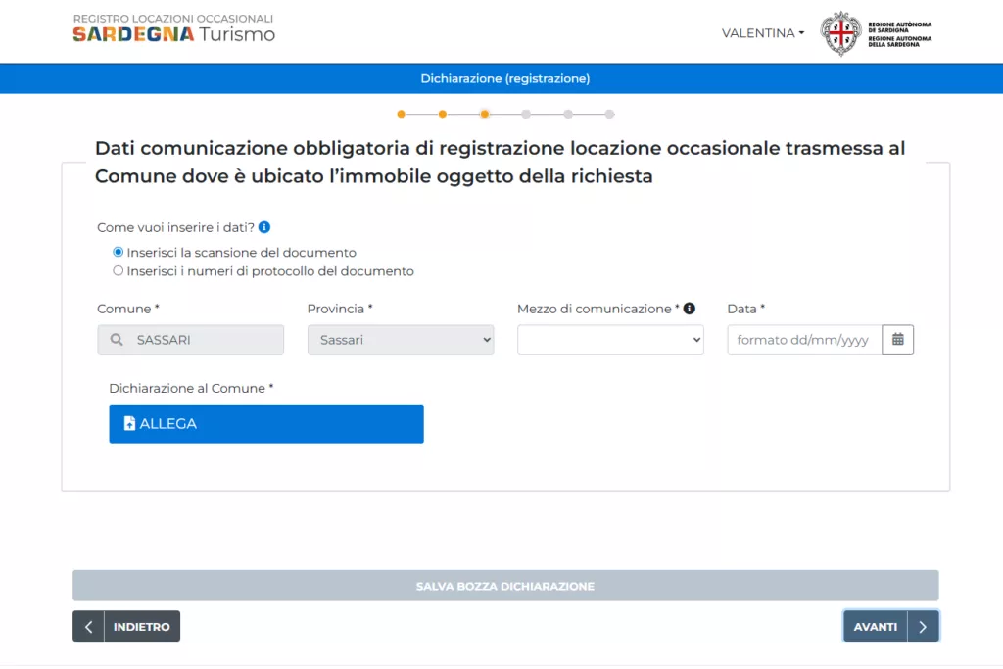Click the left chevron icon on INDIETRO
Image resolution: width=1003 pixels, height=669 pixels.
(x=87, y=626)
